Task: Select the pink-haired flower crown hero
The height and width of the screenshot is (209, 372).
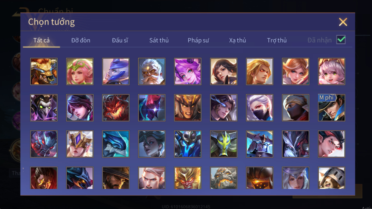Action: click(x=80, y=71)
